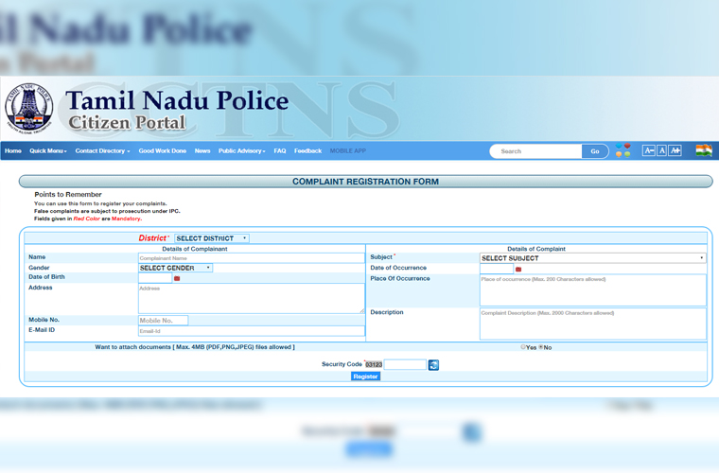
Task: Expand the Quick Menu dropdown
Action: pyautogui.click(x=48, y=150)
